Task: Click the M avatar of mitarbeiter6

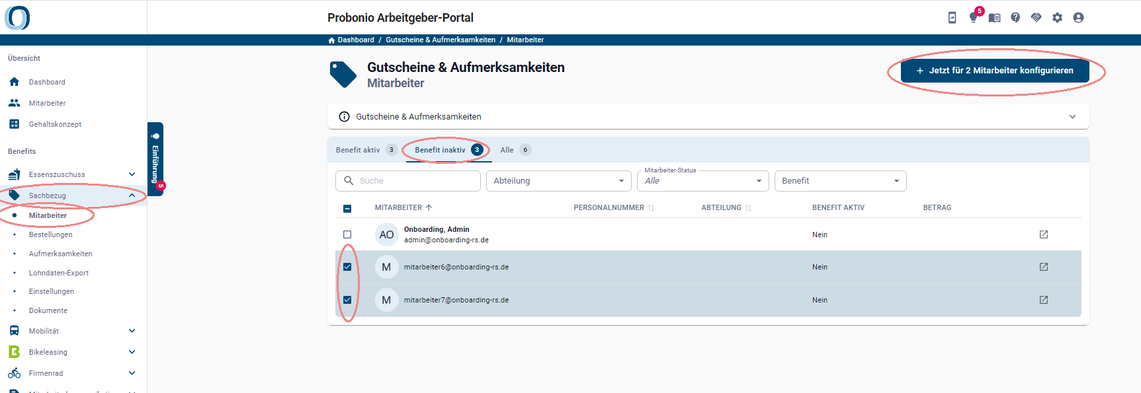Action: pyautogui.click(x=387, y=267)
